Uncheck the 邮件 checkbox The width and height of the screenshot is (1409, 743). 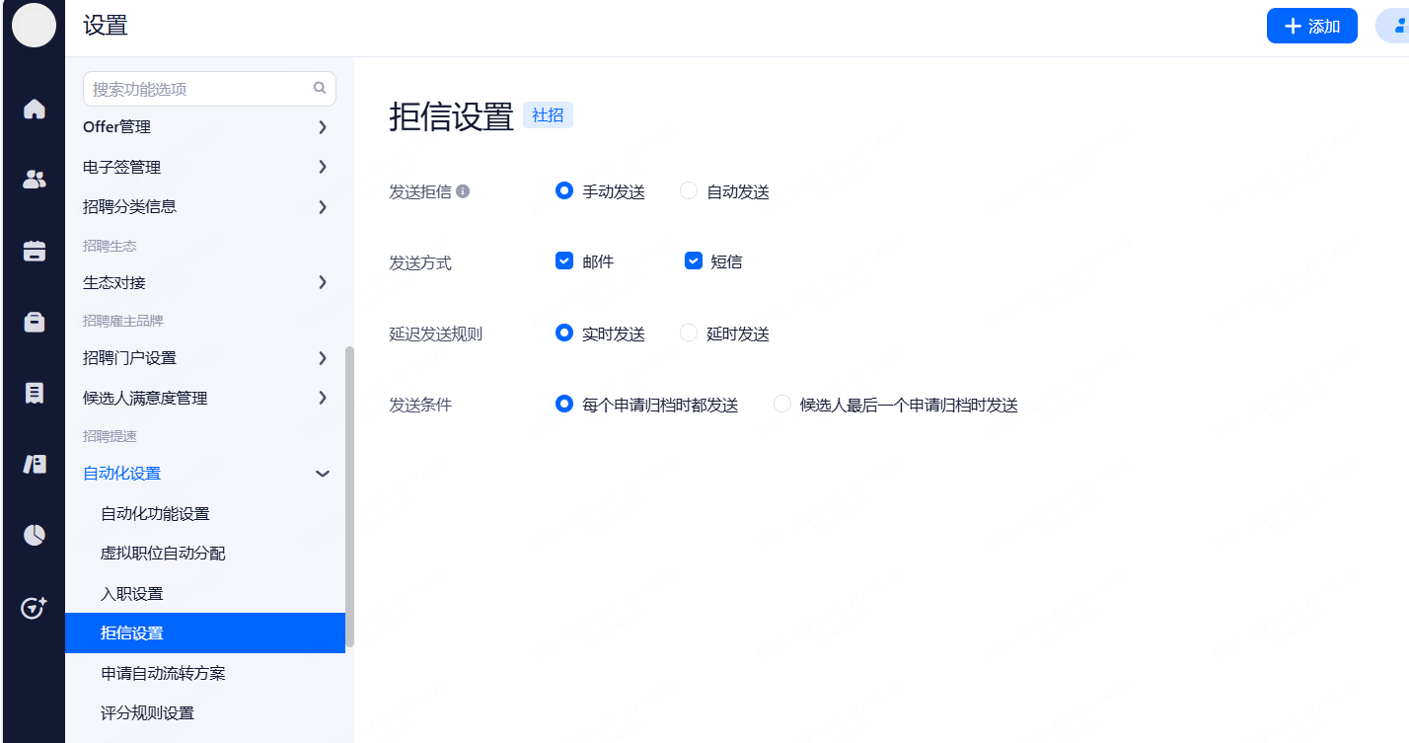[x=564, y=261]
